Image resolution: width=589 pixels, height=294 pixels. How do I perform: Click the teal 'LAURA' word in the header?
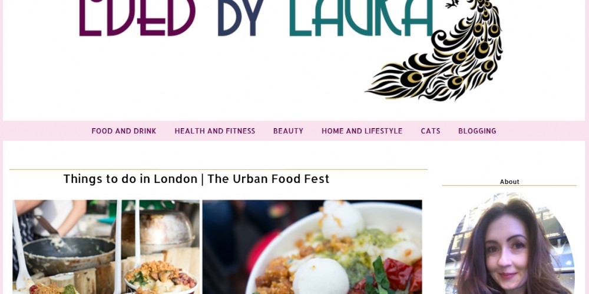[362, 18]
